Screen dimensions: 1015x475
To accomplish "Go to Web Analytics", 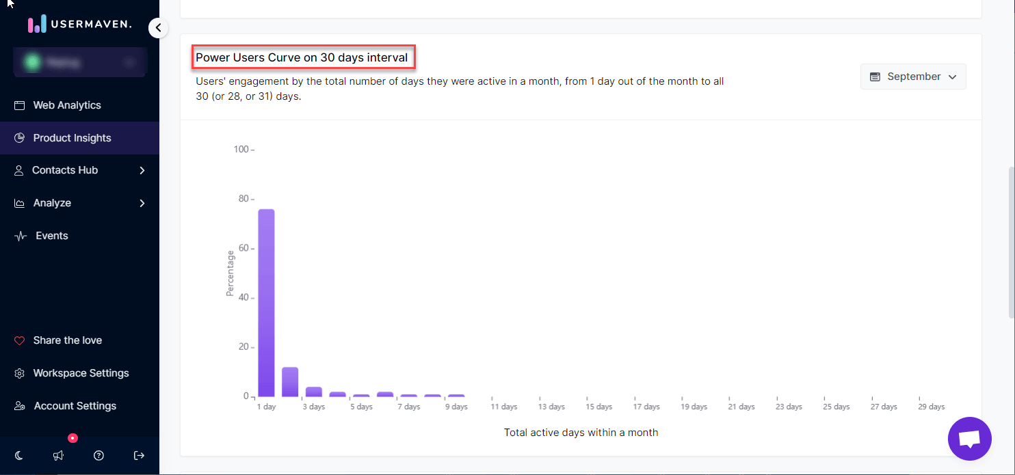I will coord(66,105).
